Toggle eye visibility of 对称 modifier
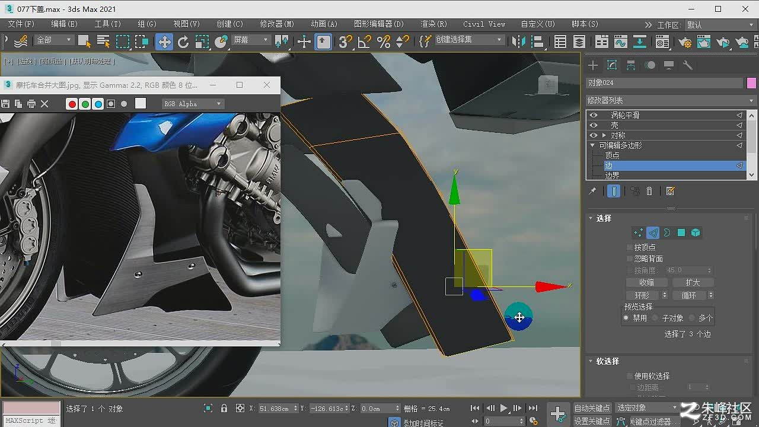 [x=594, y=135]
